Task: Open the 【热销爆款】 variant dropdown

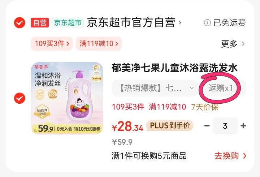Action: (x=155, y=88)
